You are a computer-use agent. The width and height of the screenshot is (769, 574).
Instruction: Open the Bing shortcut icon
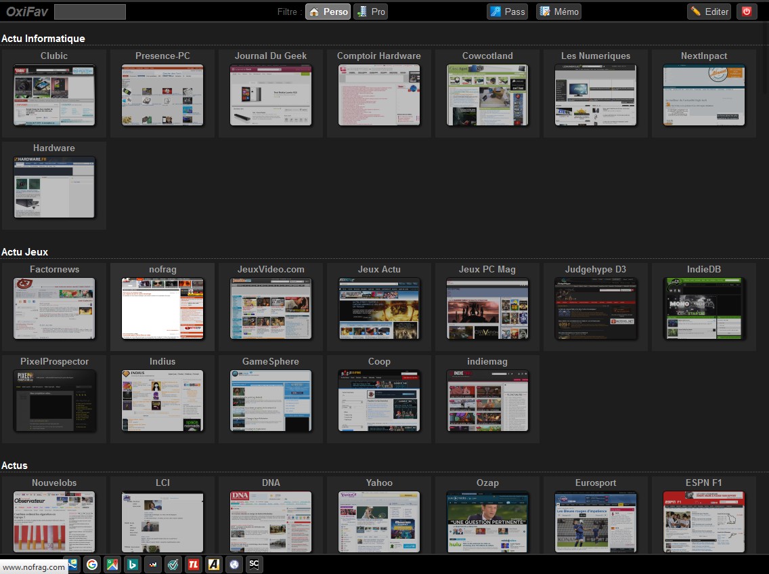click(x=133, y=565)
